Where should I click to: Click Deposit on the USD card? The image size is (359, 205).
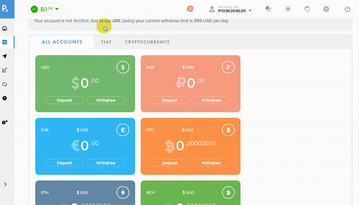pyautogui.click(x=65, y=100)
